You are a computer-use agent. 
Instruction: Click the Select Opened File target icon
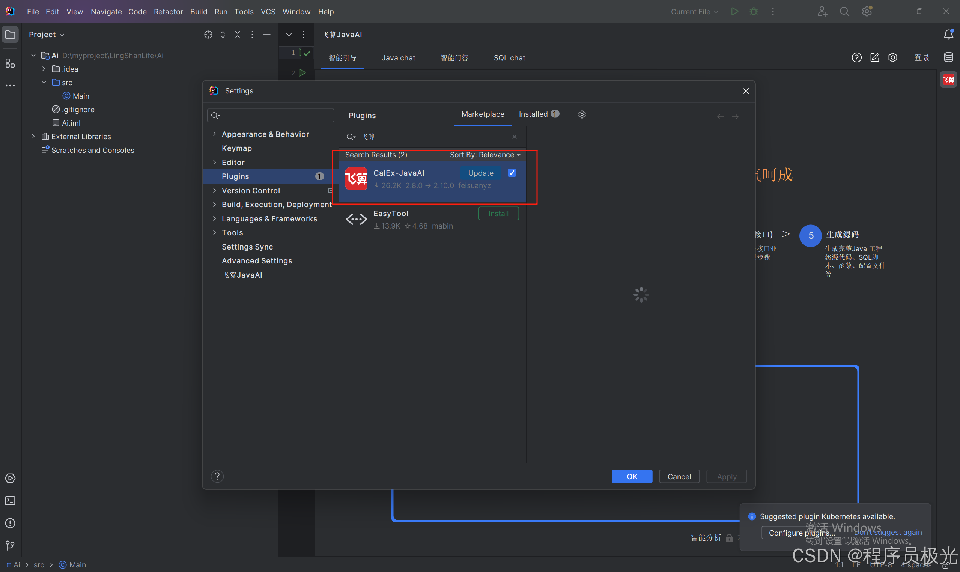208,35
